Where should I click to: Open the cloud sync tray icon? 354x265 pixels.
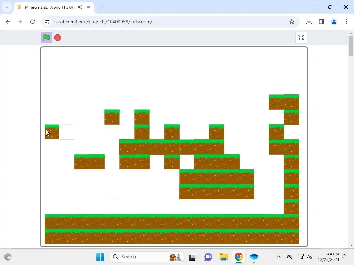click(x=290, y=257)
